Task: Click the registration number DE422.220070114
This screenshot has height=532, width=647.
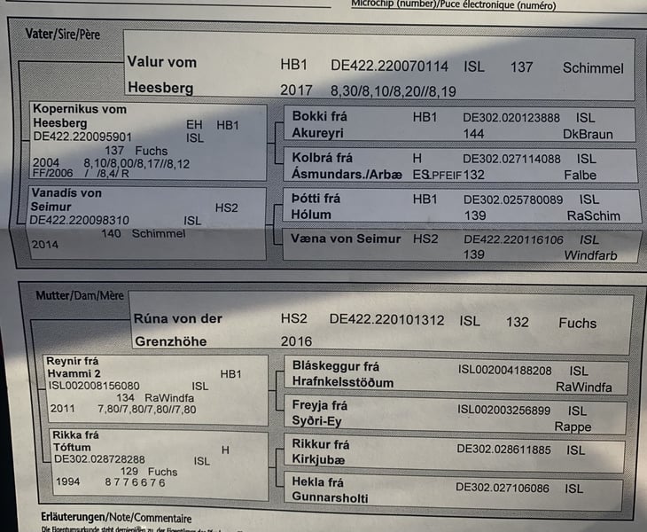Action: point(389,66)
